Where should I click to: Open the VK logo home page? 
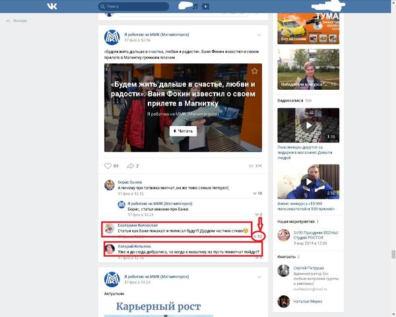[52, 7]
